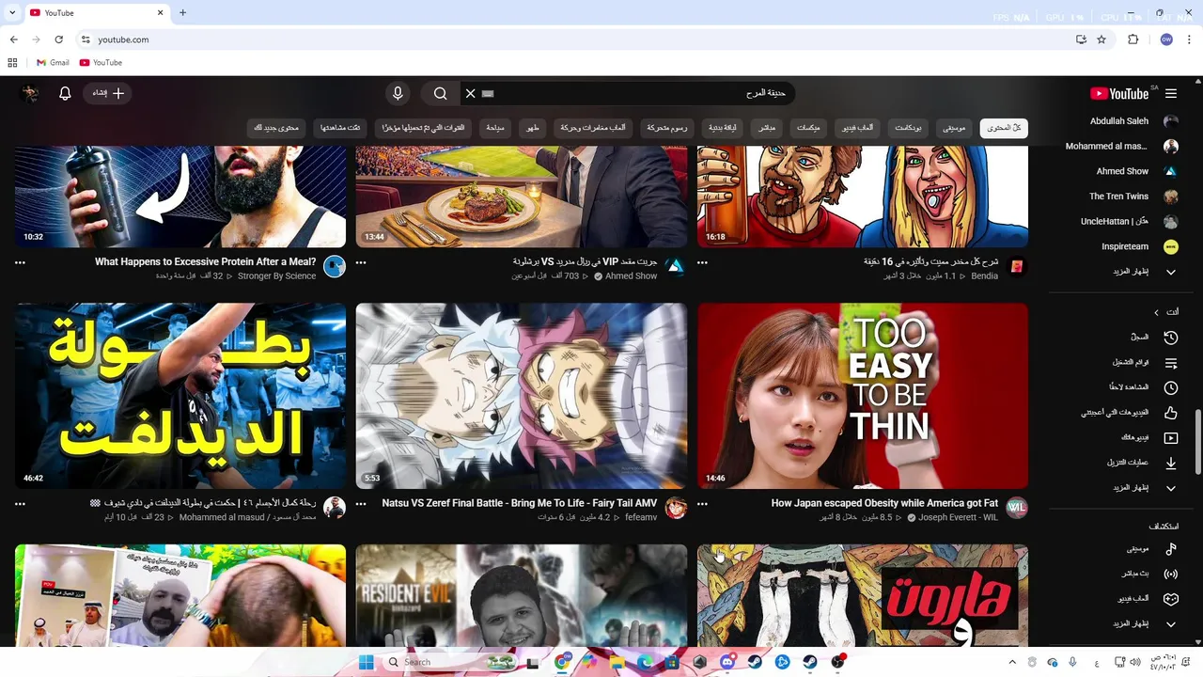Open options for كمال الأجسام ٤٦ video
Viewport: 1203px width, 677px height.
coord(20,504)
